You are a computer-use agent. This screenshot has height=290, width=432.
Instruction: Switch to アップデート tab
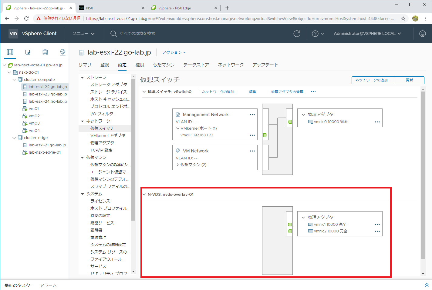coord(265,65)
